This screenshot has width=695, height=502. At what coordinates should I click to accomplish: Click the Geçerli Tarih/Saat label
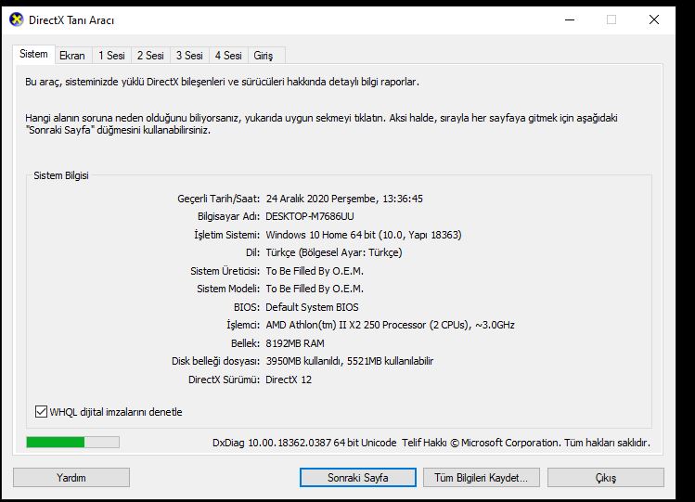[x=218, y=199]
